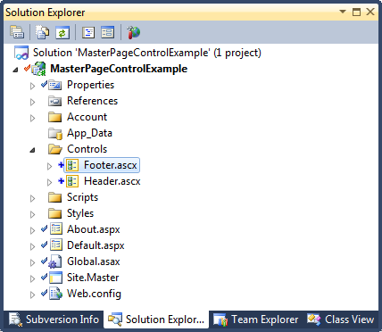Screen dimensions: 382x332
Task: Select the App_Data folder
Action: [x=89, y=133]
